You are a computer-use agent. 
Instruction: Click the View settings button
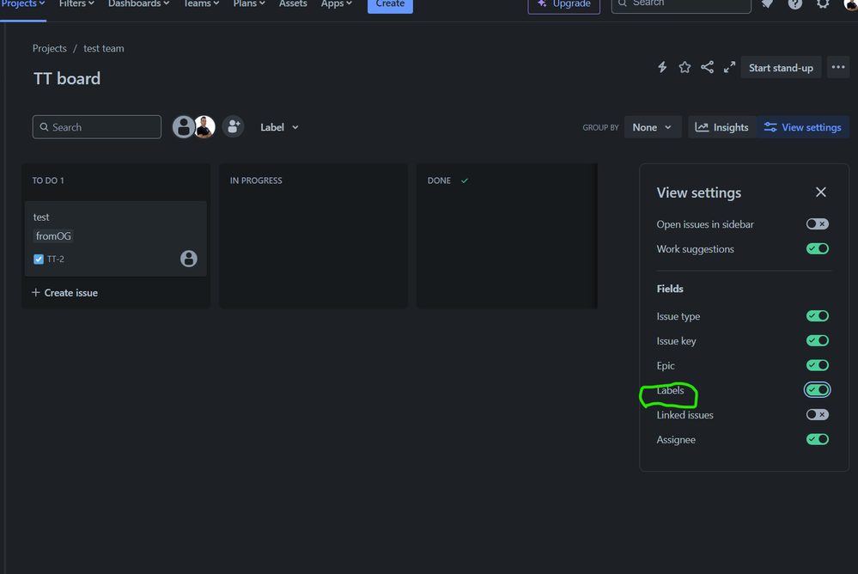(803, 127)
